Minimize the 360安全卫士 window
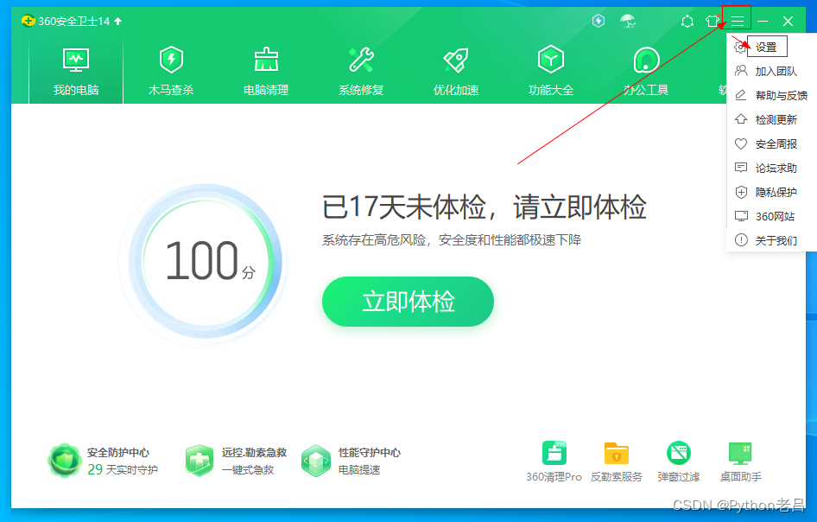Screen dimensions: 817x522 click(x=763, y=22)
